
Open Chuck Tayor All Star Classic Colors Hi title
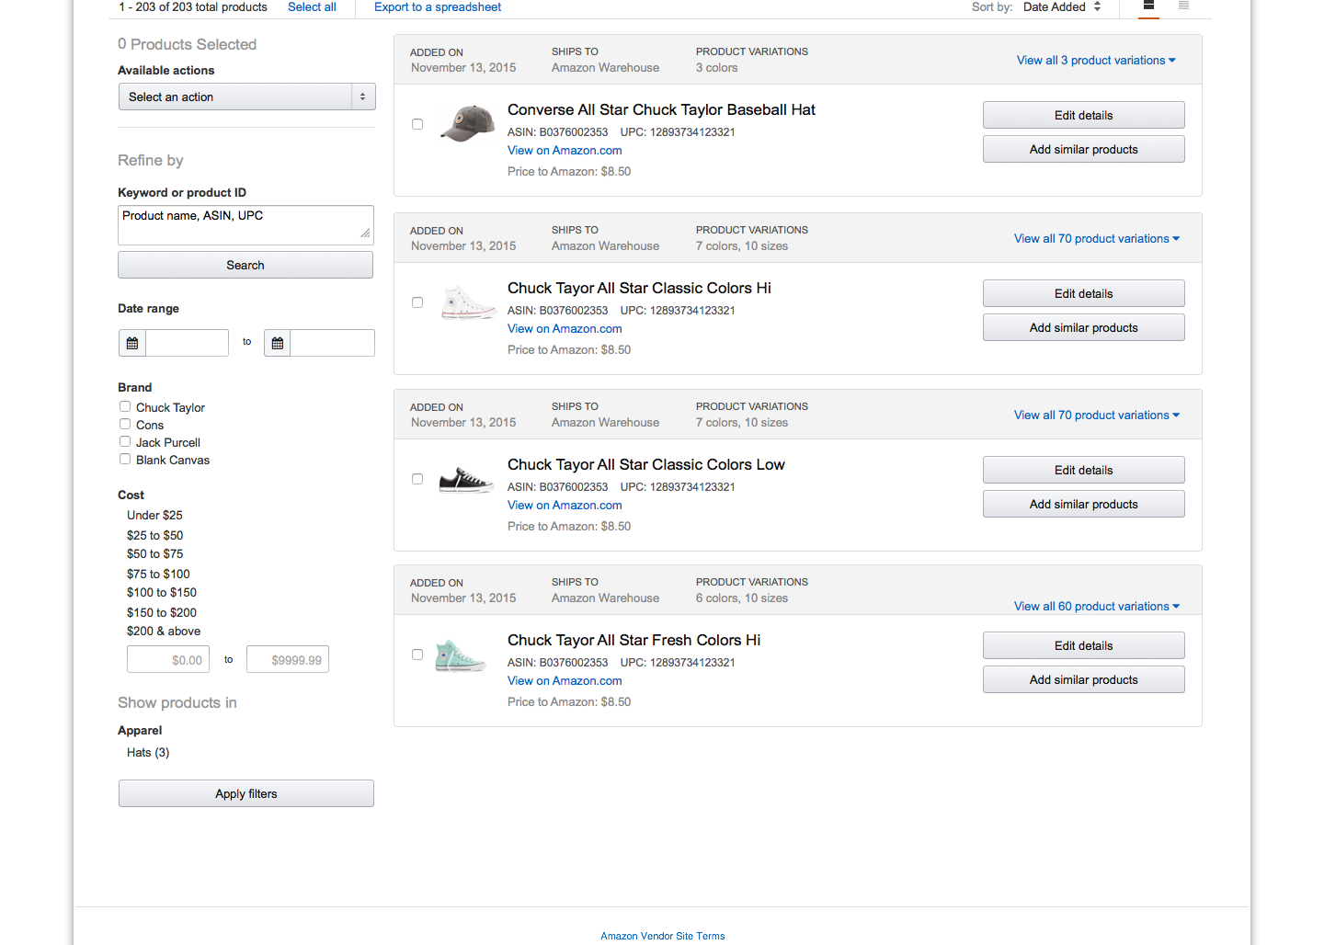(x=639, y=288)
